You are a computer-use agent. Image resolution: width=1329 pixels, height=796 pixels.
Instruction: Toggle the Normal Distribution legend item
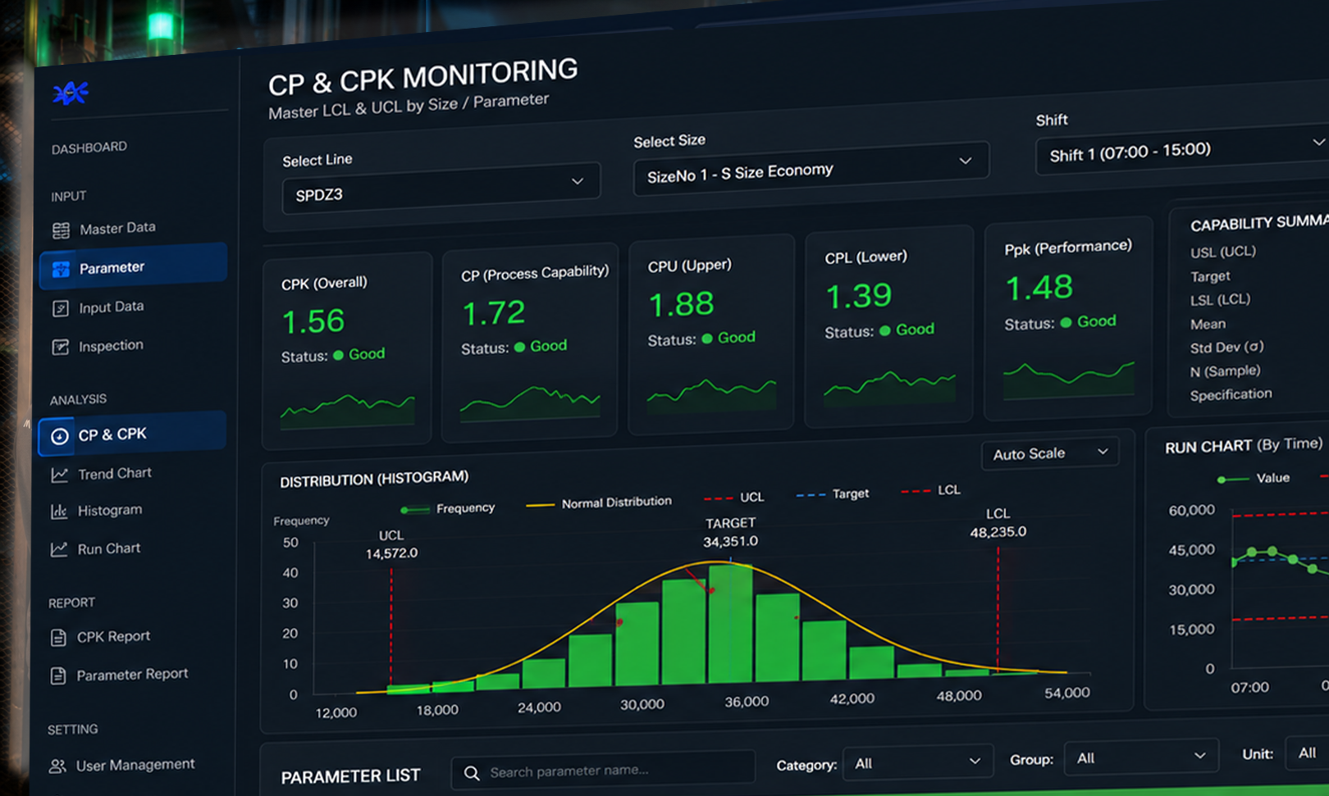(x=599, y=503)
